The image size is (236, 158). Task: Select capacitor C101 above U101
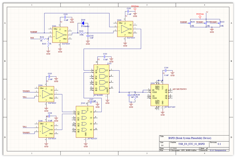tap(66, 18)
